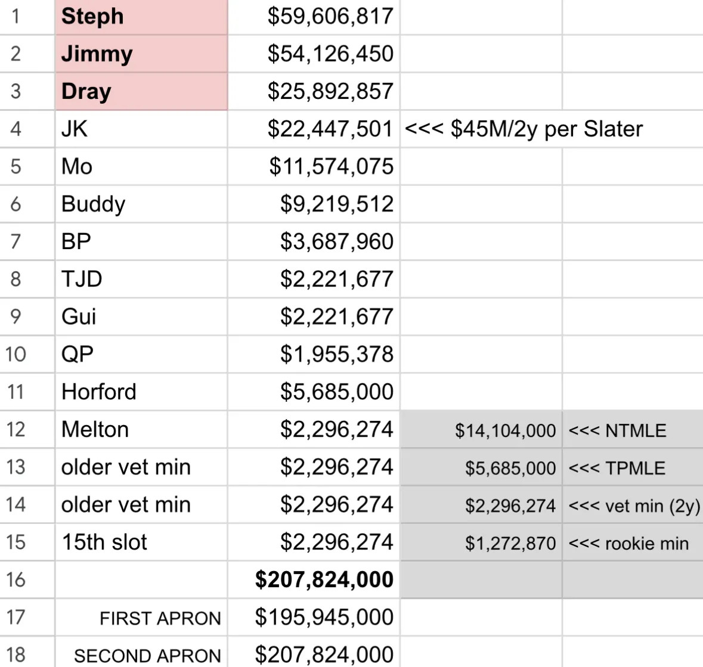Click the Horford name cell
The image size is (703, 667).
click(141, 392)
